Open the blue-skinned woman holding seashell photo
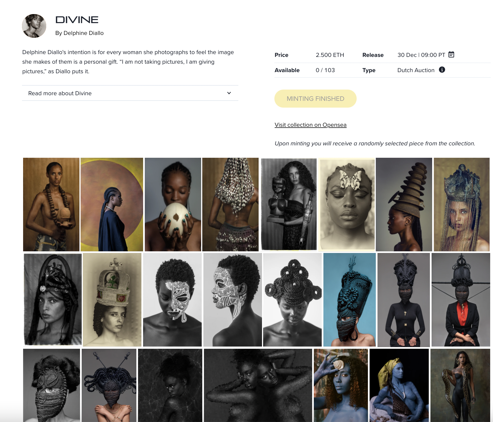493x422 pixels. coord(341,385)
